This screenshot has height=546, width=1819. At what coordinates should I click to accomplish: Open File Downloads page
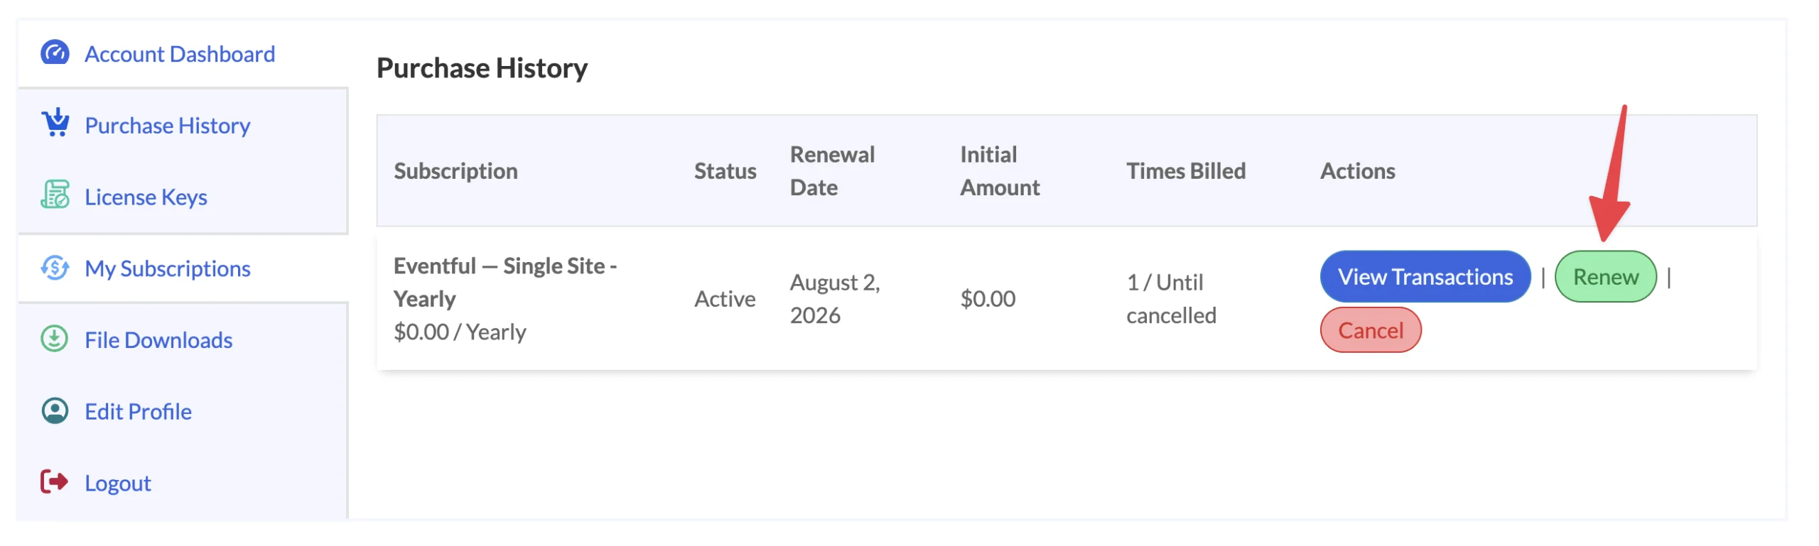pos(158,340)
